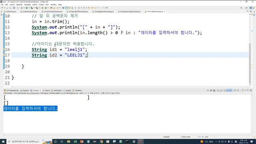Open the New Java Class dropdown arrow
Screen dimensions: 256x144
48,8
